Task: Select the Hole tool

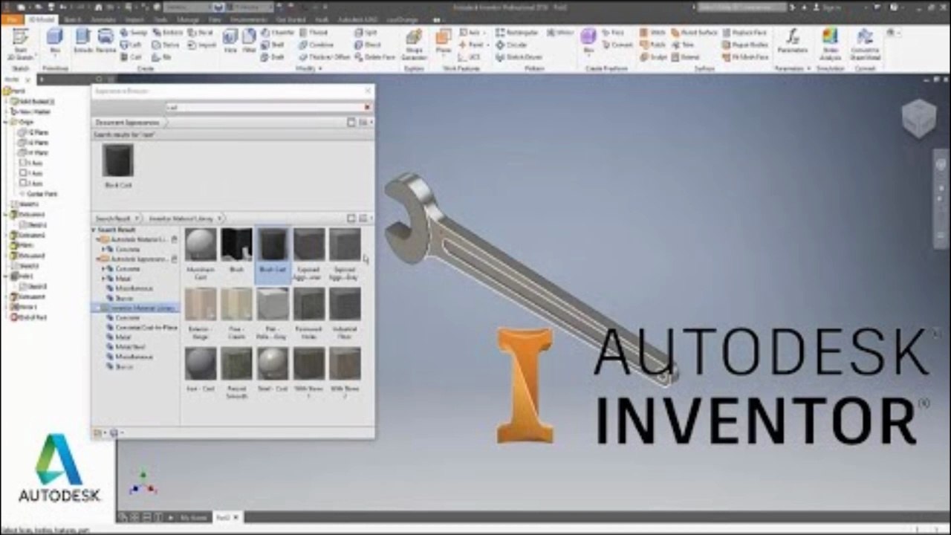Action: (x=230, y=42)
